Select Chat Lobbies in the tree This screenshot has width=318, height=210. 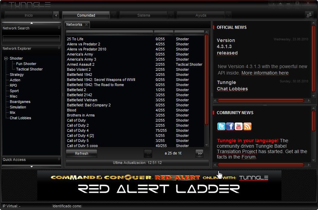click(x=21, y=118)
